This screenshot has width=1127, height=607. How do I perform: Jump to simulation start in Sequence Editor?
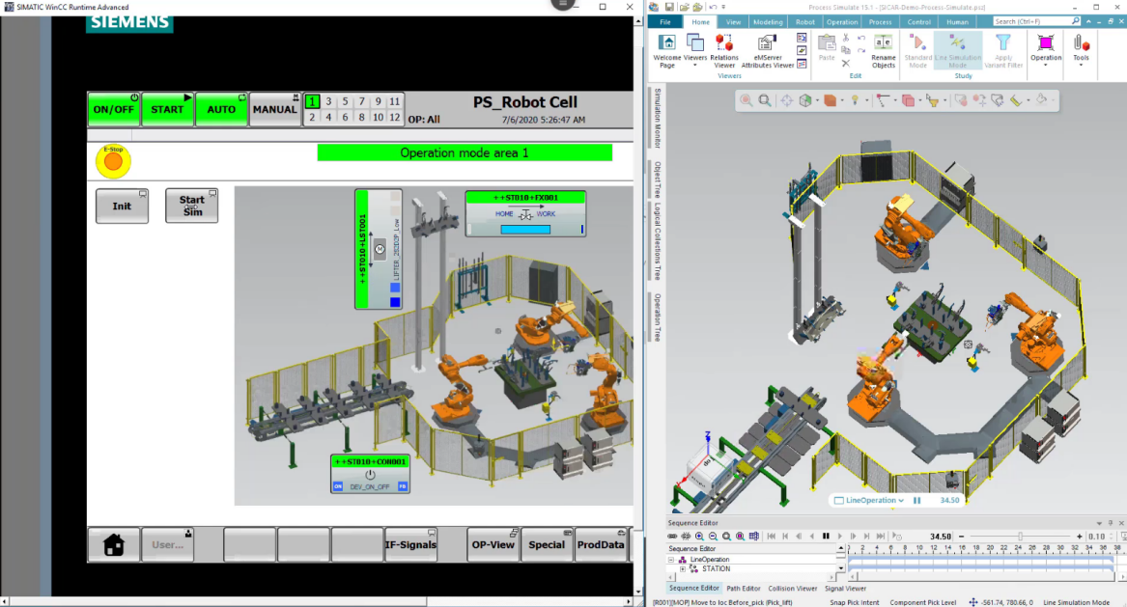772,536
